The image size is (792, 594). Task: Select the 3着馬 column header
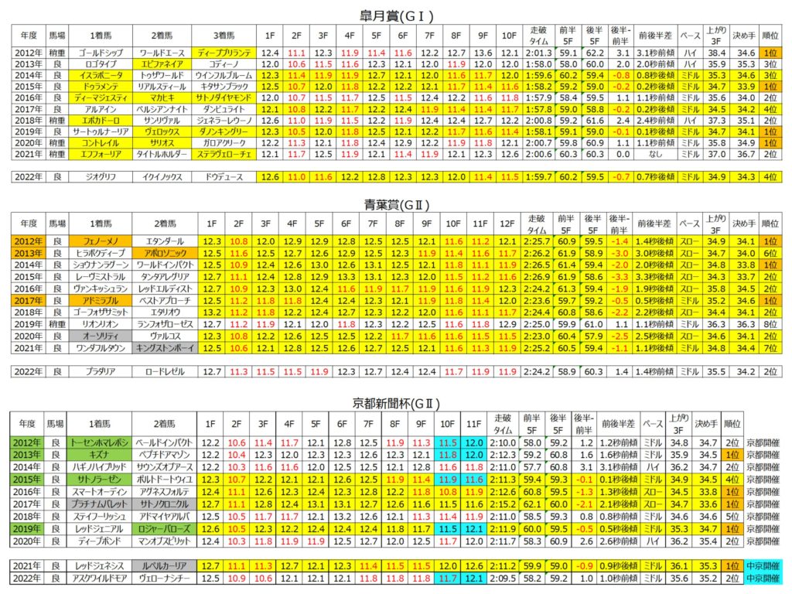point(224,36)
